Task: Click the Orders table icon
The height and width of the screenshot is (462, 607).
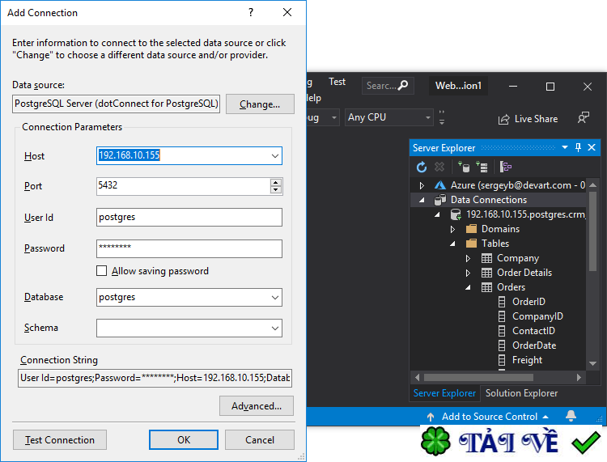Action: [x=486, y=287]
